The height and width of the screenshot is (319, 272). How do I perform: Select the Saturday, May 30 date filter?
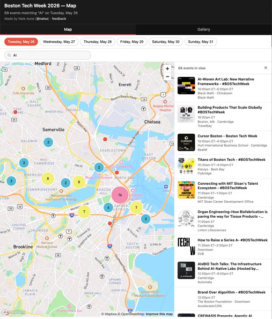pos(166,42)
